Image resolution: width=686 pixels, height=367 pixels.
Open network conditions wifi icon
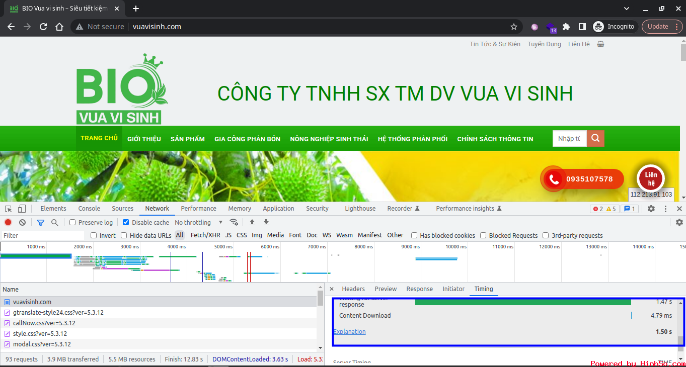coord(234,222)
